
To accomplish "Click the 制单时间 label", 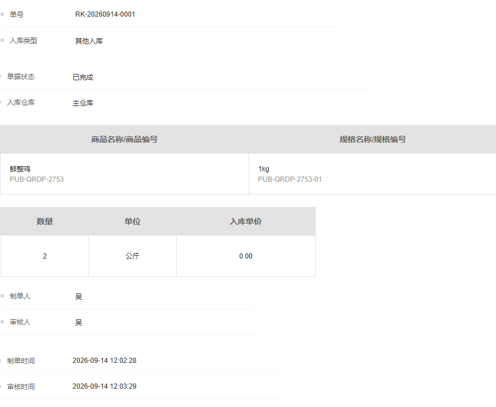I will click(21, 361).
